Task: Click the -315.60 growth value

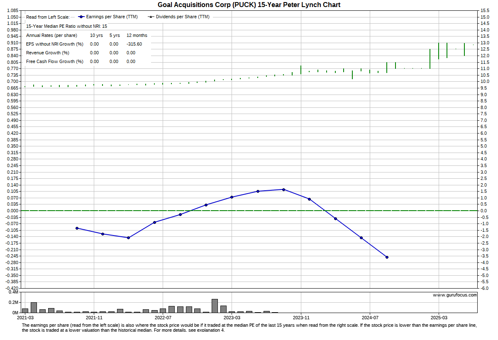Action: (x=134, y=44)
